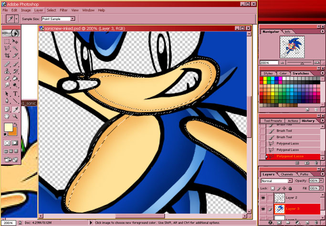
Task: Select the Move tool
Action: click(x=15, y=41)
